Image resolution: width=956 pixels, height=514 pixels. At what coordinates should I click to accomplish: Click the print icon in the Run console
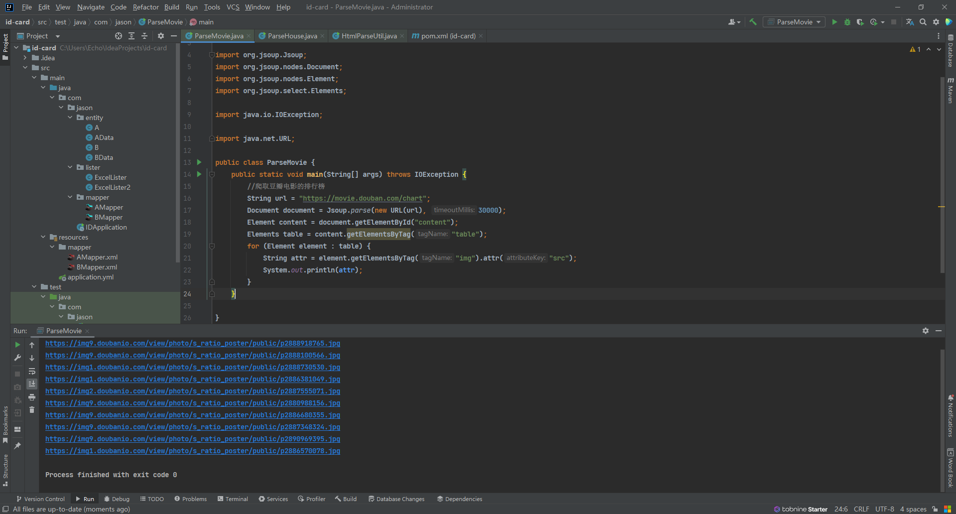coord(32,397)
